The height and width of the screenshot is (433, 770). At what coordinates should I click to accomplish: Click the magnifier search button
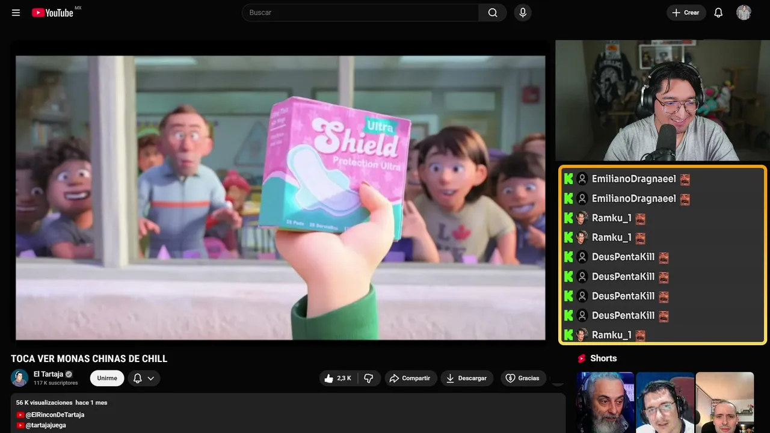(493, 13)
